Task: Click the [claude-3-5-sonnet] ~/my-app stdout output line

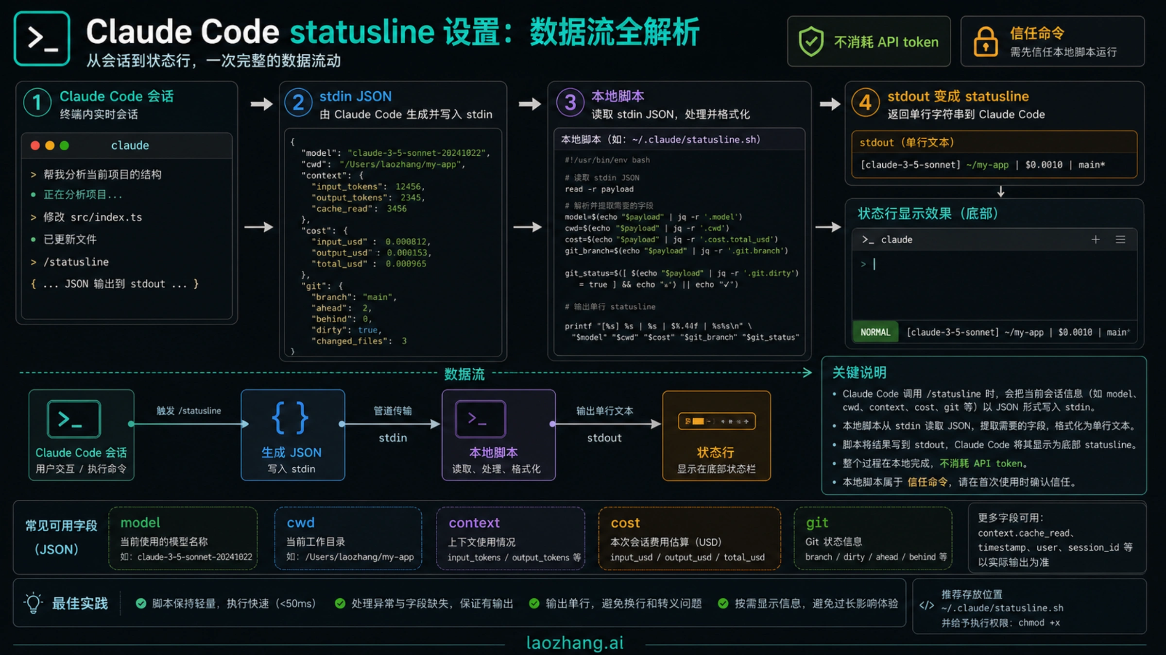Action: click(982, 165)
